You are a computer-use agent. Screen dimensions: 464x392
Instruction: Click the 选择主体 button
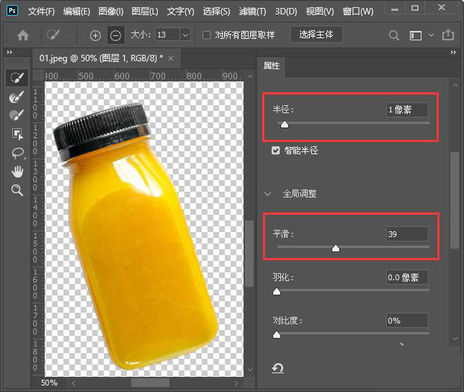click(316, 35)
